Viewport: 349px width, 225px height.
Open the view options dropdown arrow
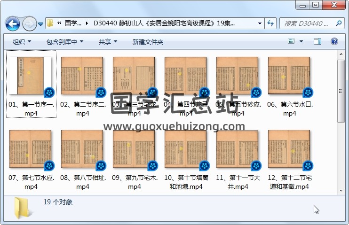coord(301,41)
